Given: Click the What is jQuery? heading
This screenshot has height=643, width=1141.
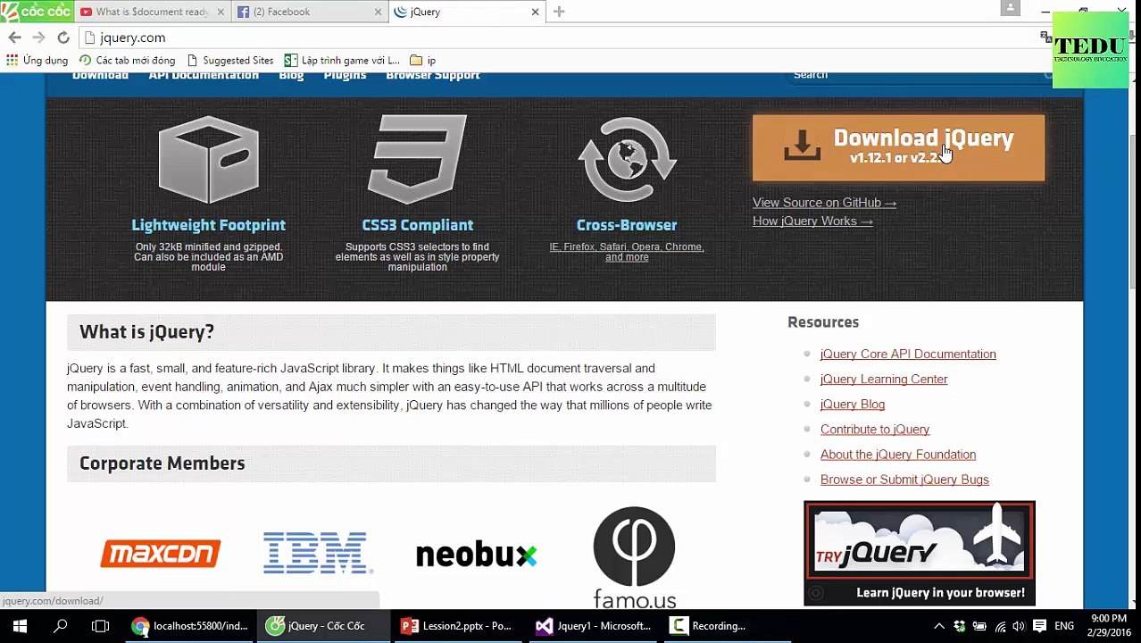Looking at the screenshot, I should coord(146,332).
